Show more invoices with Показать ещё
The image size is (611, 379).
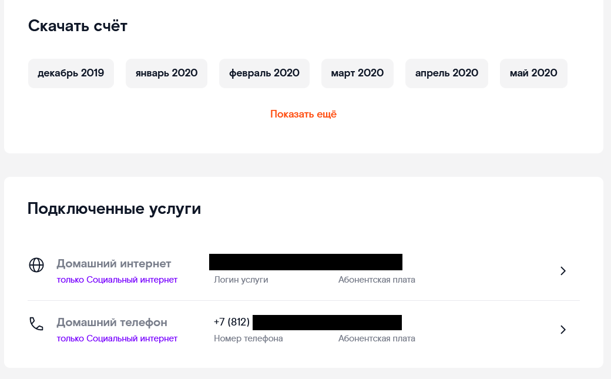303,114
